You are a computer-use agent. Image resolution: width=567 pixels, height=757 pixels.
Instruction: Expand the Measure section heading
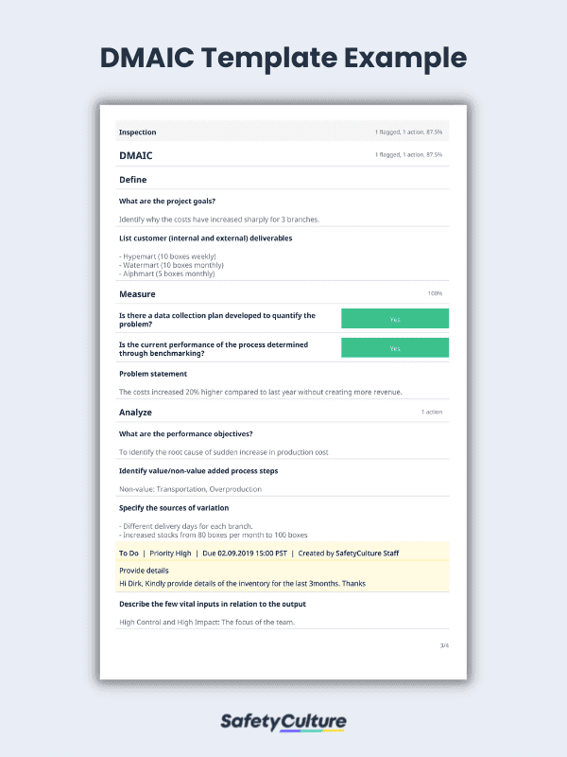[x=137, y=294]
